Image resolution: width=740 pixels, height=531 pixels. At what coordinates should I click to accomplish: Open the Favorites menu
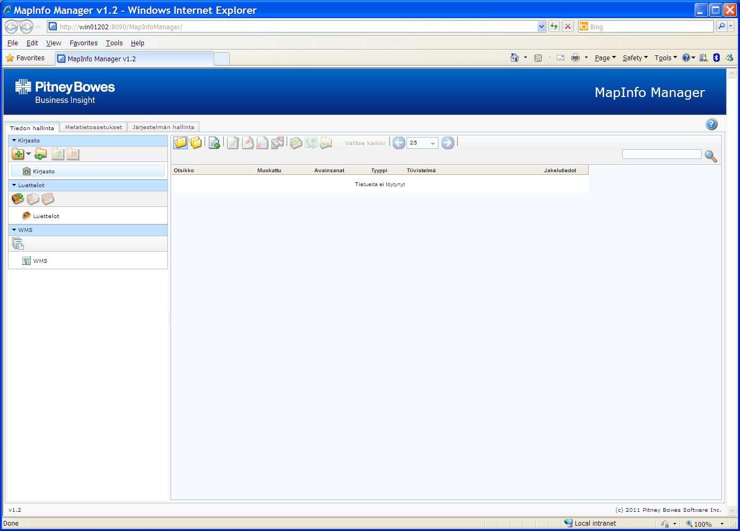coord(84,43)
